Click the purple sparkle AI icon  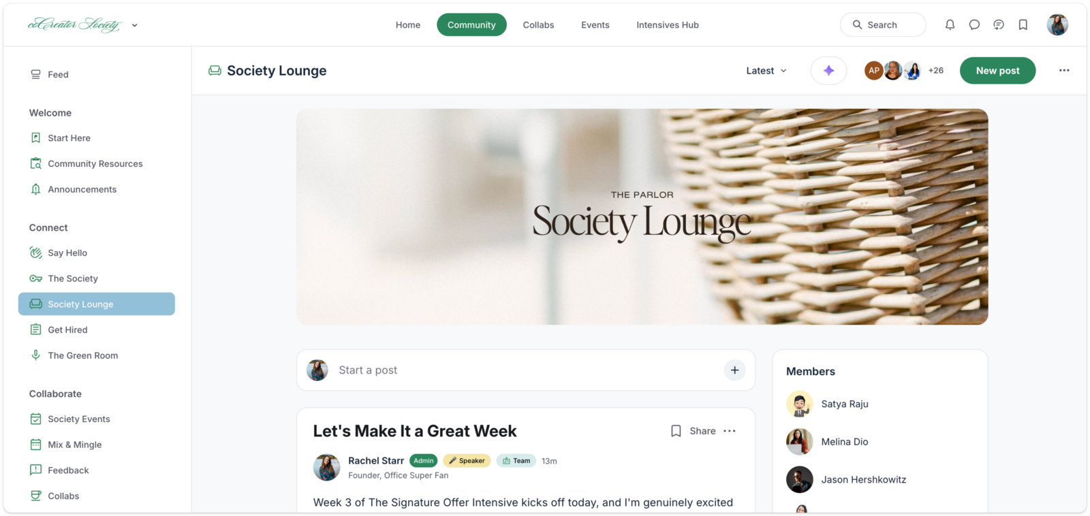828,70
